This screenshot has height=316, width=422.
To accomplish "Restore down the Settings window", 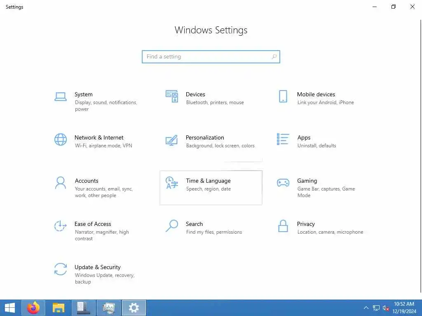I will click(x=393, y=7).
